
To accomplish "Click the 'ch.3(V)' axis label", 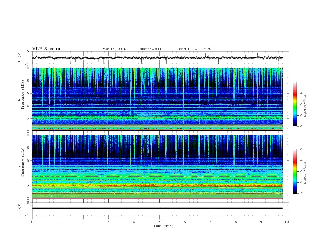I will point(19,209).
